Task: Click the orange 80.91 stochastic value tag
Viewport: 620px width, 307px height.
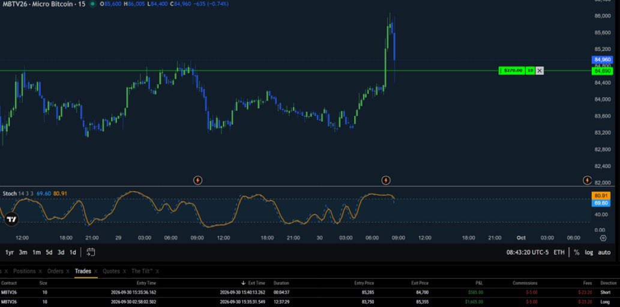Action: (601, 195)
